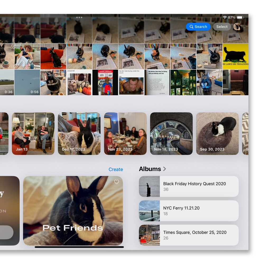The height and width of the screenshot is (264, 264).
Task: Open the Pet Friends memory card
Action: click(73, 211)
